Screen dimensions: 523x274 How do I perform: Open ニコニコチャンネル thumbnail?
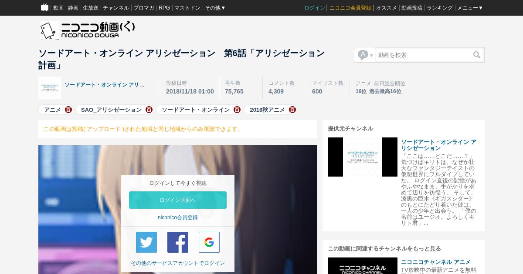point(363,266)
